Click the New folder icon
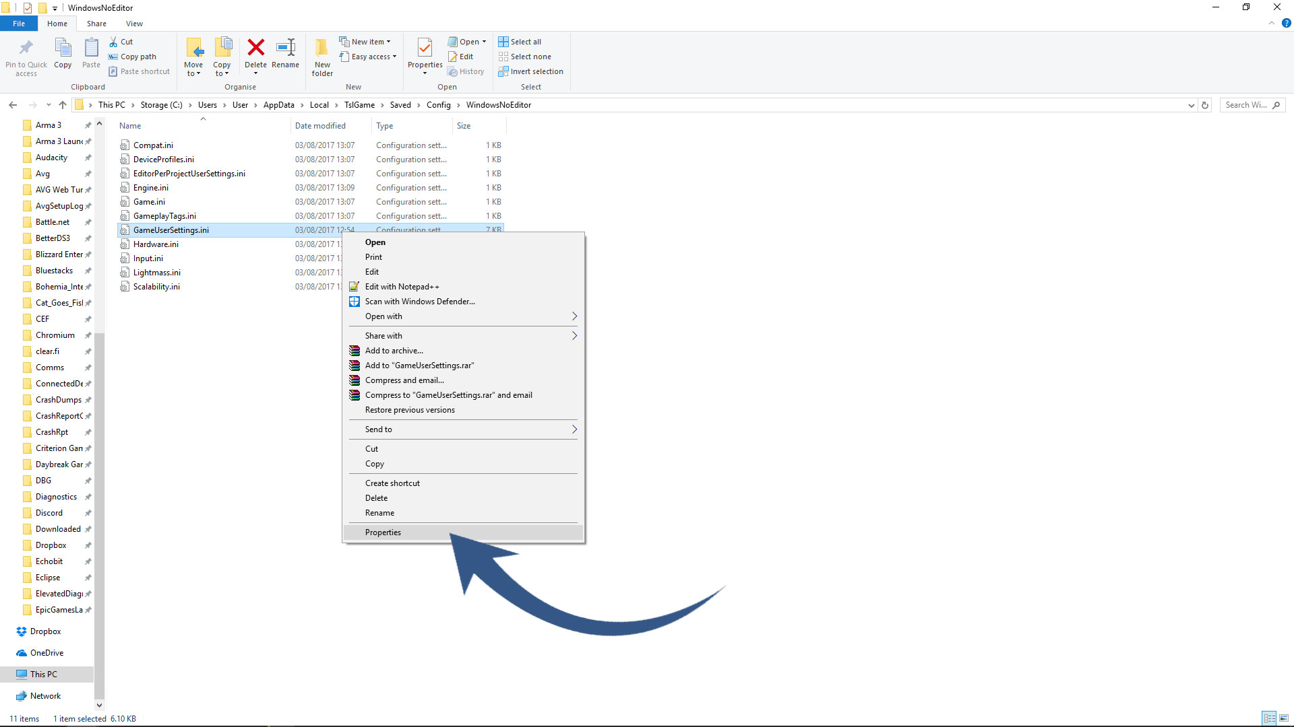The image size is (1294, 727). (x=322, y=48)
